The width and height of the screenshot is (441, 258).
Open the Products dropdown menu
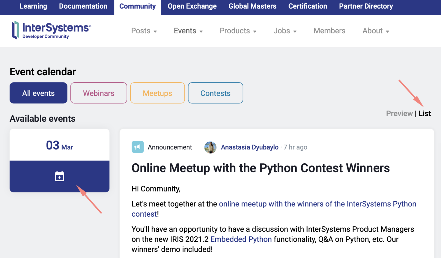(238, 31)
